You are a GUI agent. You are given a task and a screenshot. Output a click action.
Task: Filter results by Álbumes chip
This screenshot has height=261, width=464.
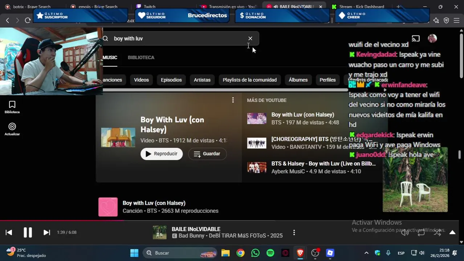point(298,80)
